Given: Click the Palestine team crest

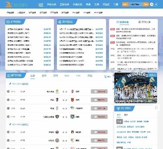Looking at the screenshot, I should (73, 108).
